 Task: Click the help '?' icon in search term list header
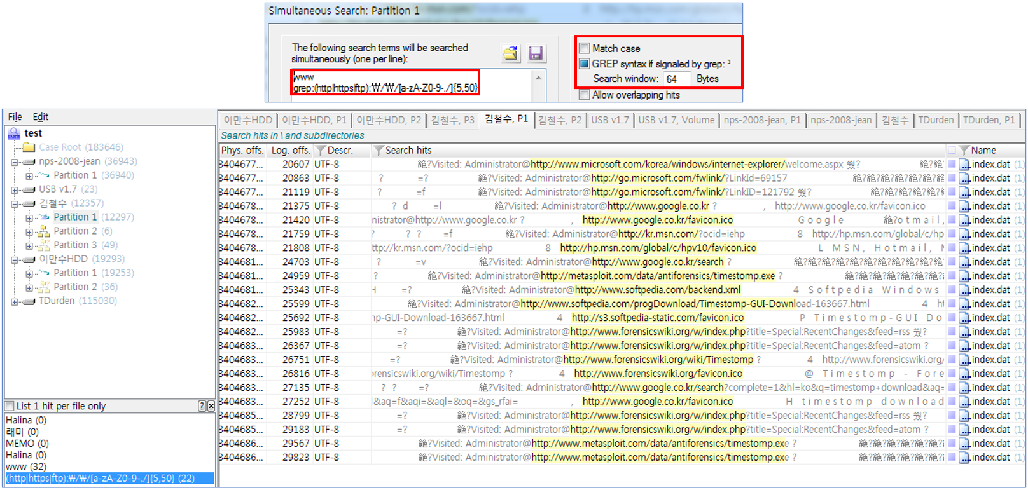202,406
